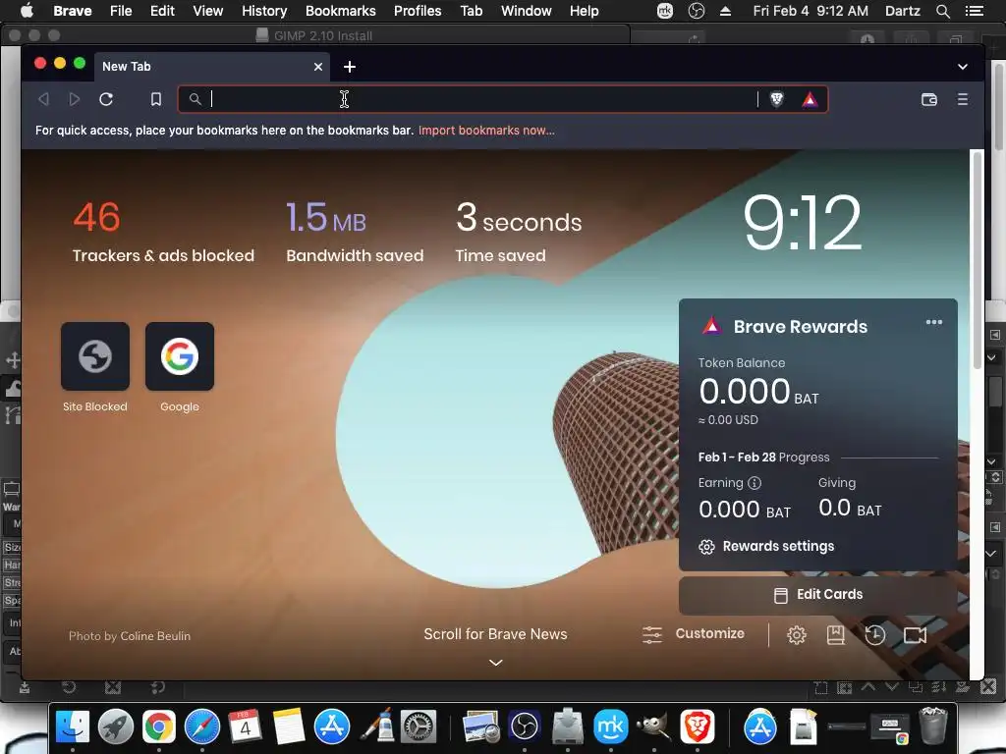Open Notes from the Dock

tap(288, 727)
